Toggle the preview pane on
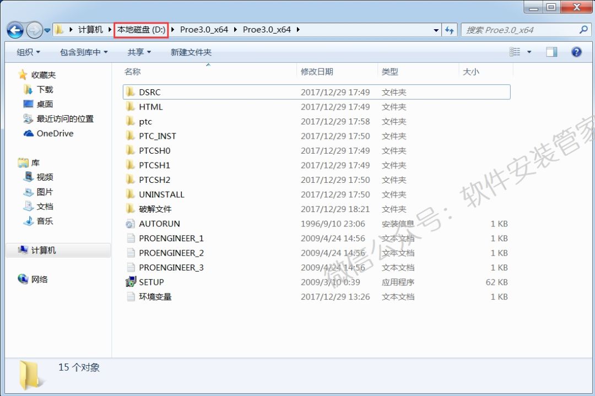The image size is (595, 396). click(x=551, y=52)
